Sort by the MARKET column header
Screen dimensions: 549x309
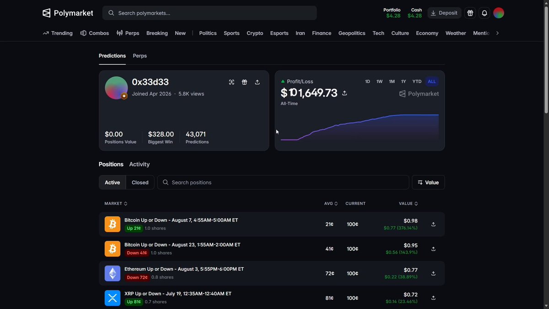tap(116, 203)
